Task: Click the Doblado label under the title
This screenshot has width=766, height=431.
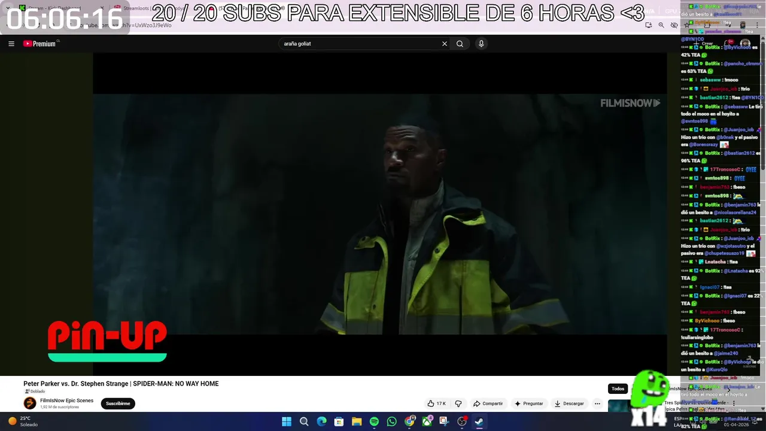Action: (x=38, y=391)
